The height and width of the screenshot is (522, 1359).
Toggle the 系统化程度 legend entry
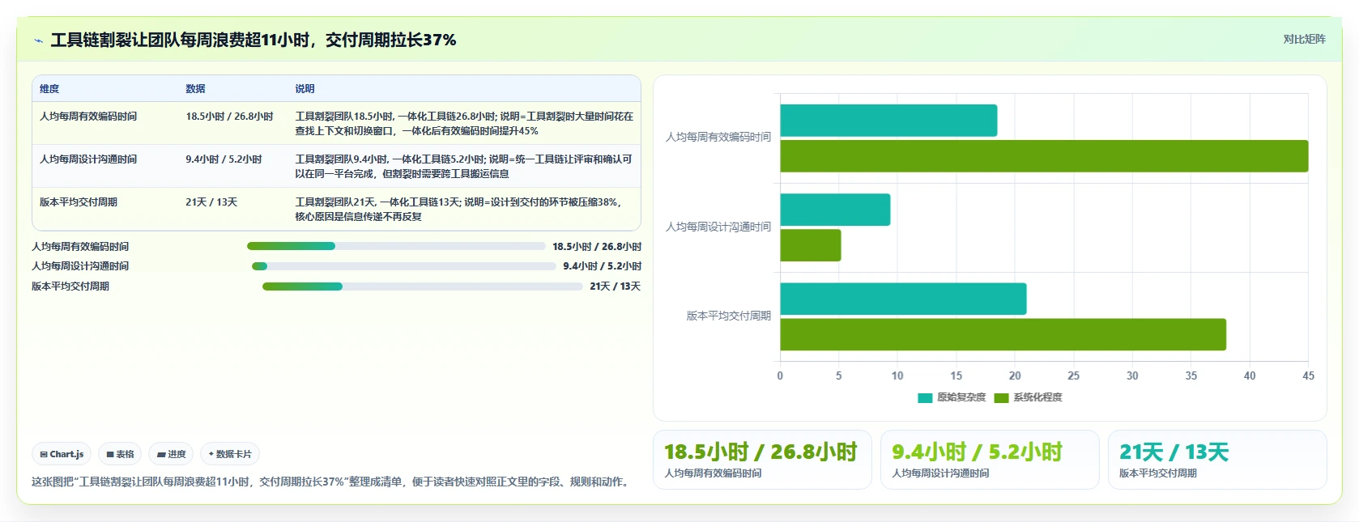click(1028, 397)
